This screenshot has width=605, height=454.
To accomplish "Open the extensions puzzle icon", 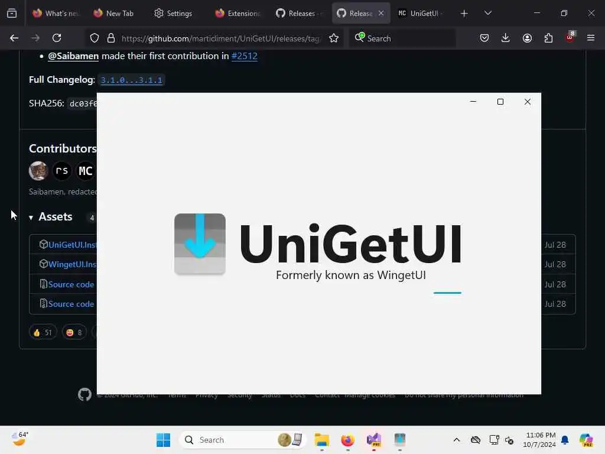I will point(548,38).
